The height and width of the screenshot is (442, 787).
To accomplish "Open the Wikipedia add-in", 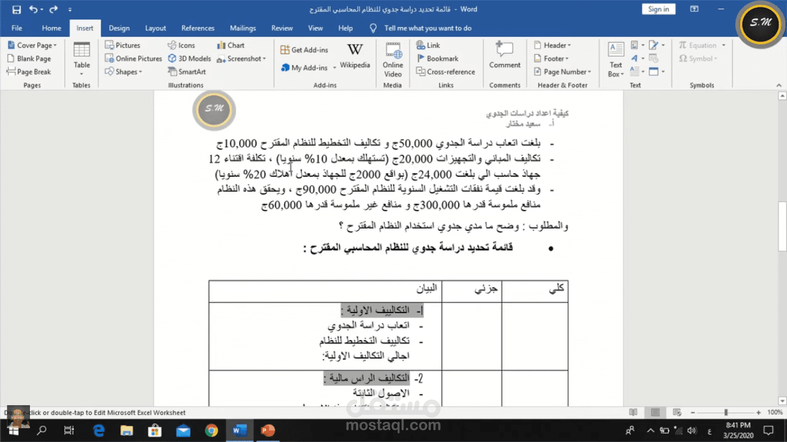I will 355,56.
